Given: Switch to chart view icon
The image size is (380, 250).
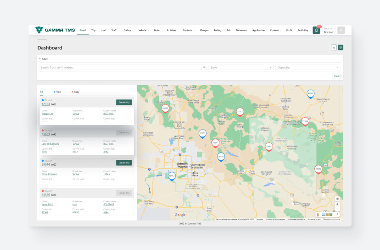Looking at the screenshot, I should tap(334, 48).
